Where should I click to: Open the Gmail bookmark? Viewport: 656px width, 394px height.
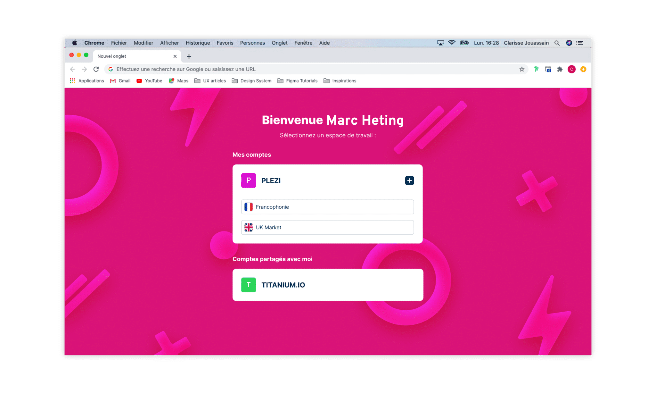(x=120, y=81)
